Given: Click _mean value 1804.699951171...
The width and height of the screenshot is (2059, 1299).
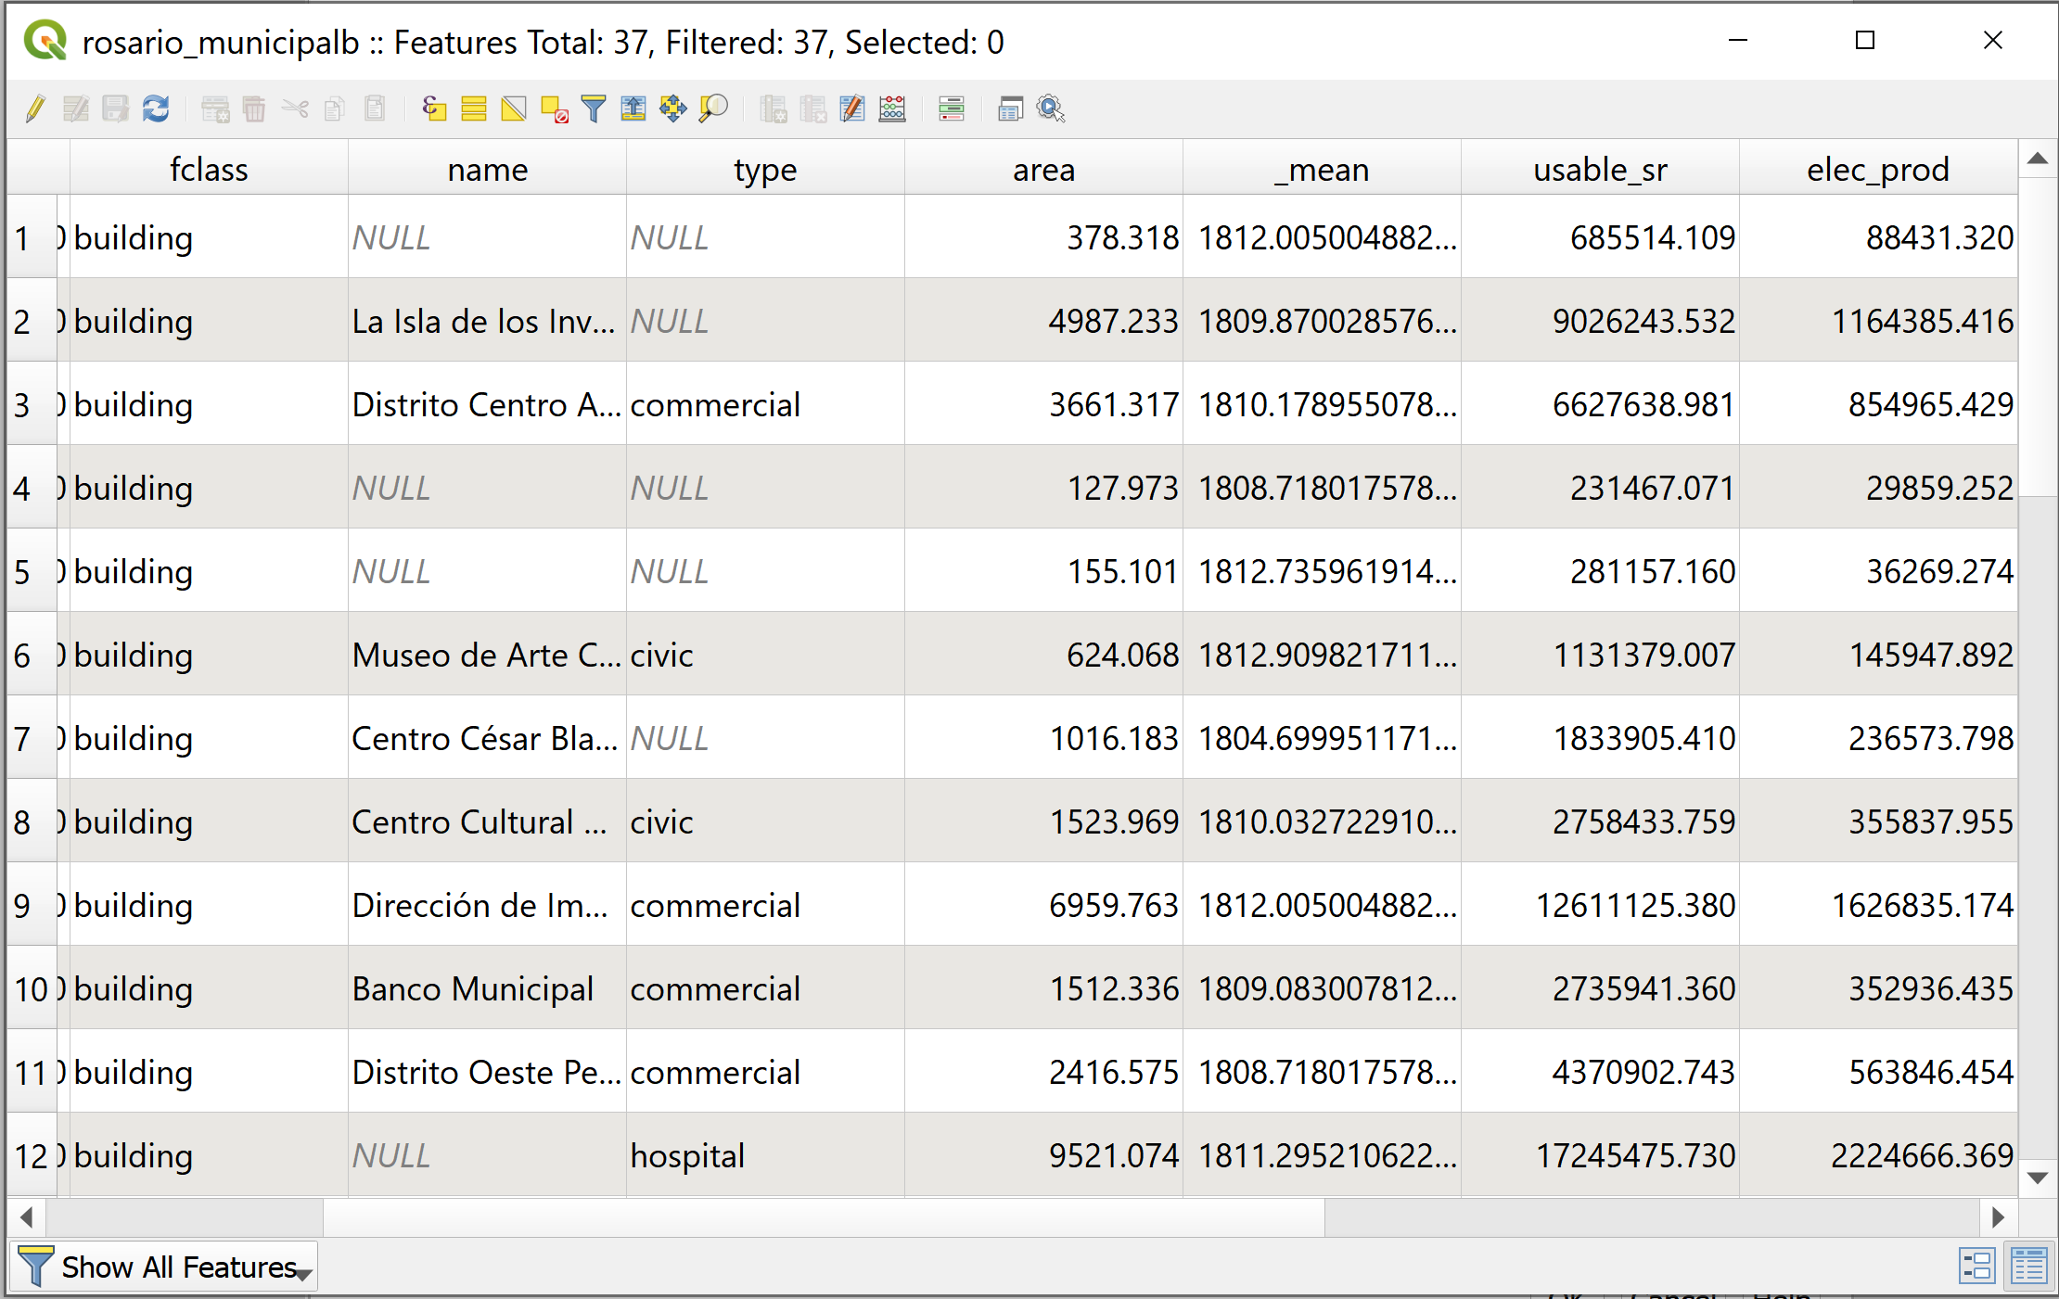Looking at the screenshot, I should click(x=1322, y=738).
